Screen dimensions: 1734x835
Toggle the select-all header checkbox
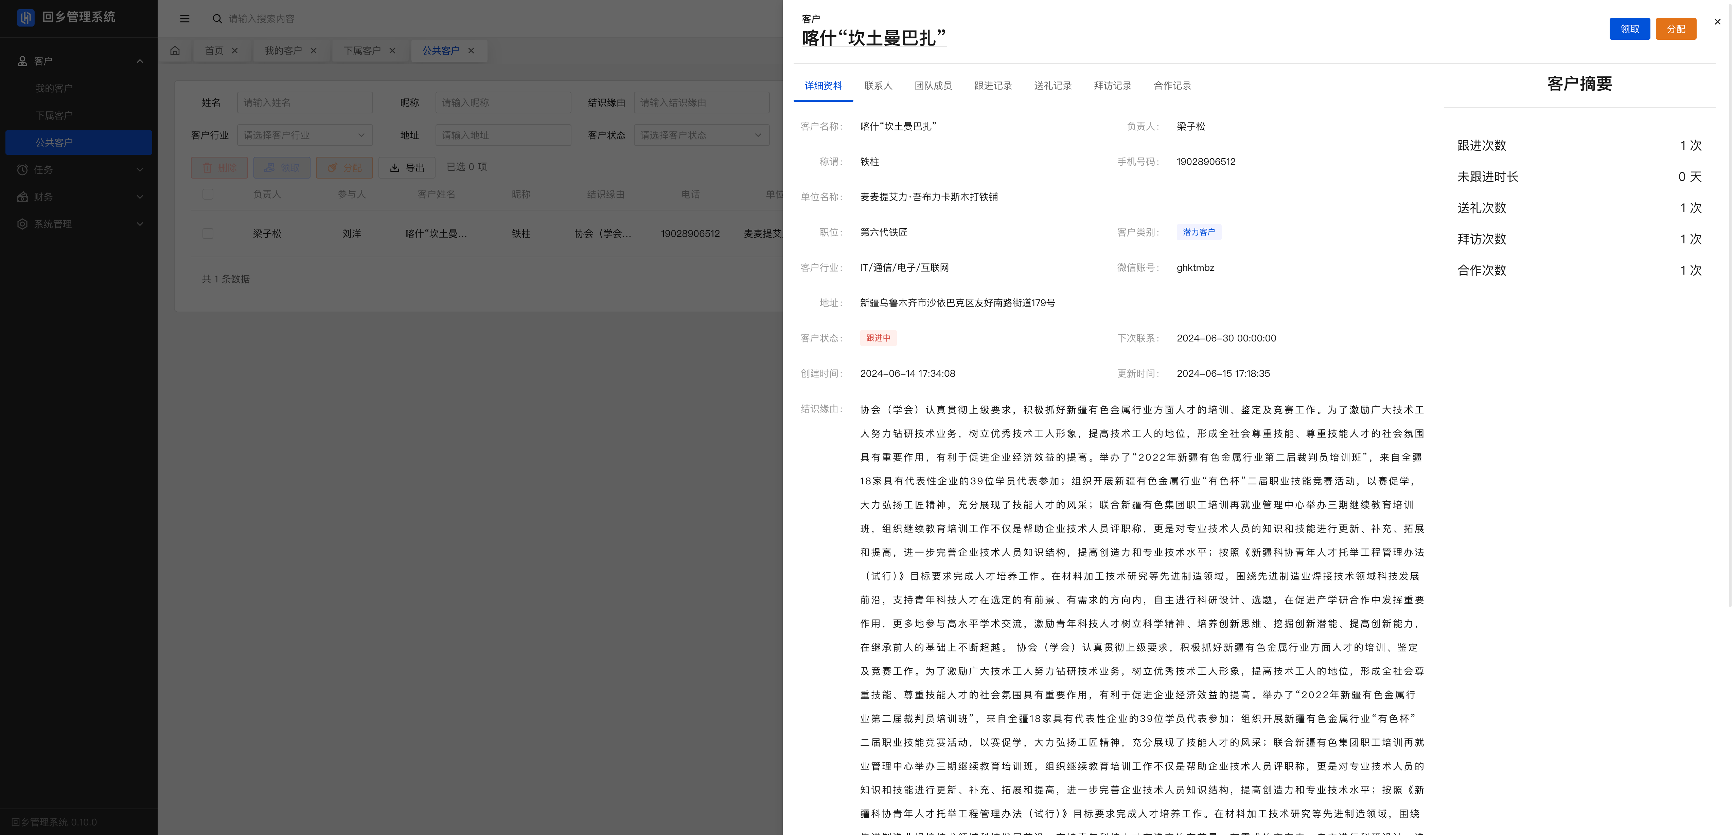(x=208, y=194)
